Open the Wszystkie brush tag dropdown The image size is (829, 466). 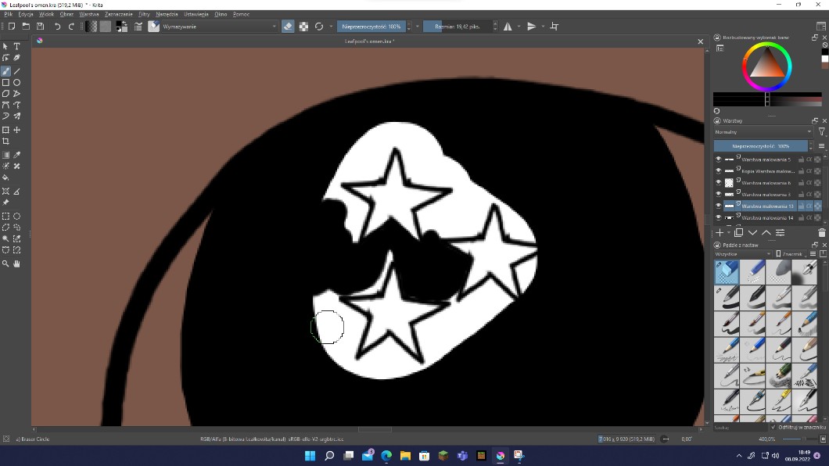[x=742, y=254]
